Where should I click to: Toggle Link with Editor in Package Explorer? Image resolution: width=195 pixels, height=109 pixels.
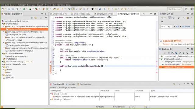[36, 18]
